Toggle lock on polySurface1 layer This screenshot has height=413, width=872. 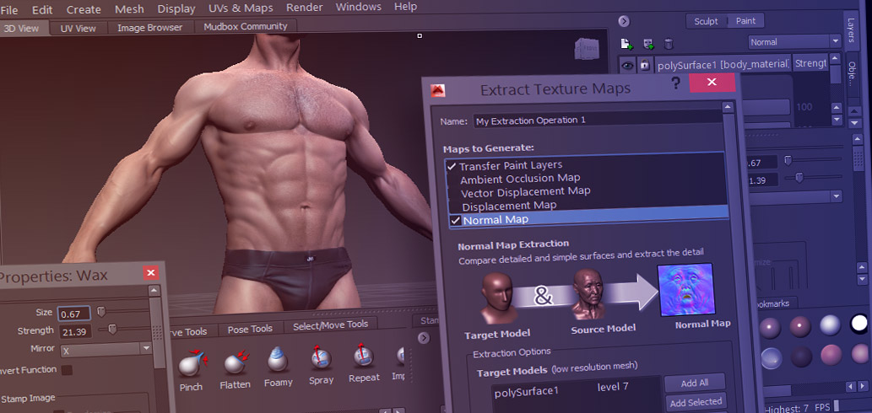(645, 65)
